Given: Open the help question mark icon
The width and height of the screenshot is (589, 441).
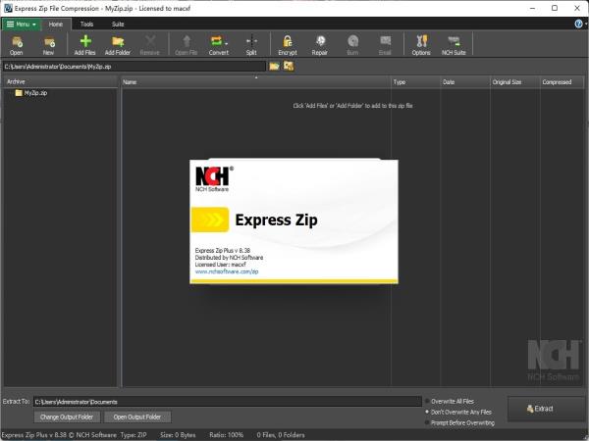Looking at the screenshot, I should click(x=578, y=24).
